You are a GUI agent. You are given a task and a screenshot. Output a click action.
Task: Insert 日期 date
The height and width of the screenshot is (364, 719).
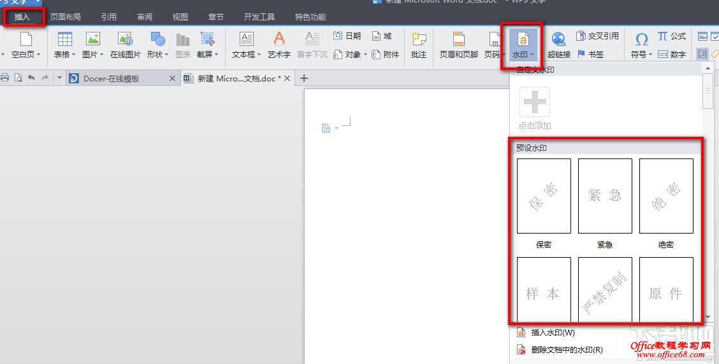click(347, 36)
